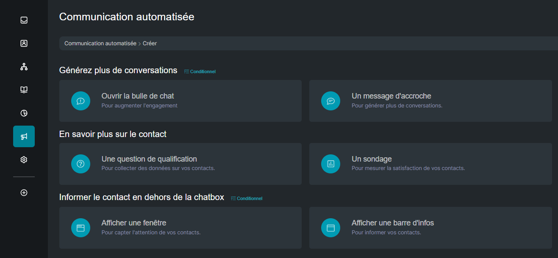Select 'Créer' in the breadcrumb trail
Viewport: 558px width, 258px height.
(150, 43)
